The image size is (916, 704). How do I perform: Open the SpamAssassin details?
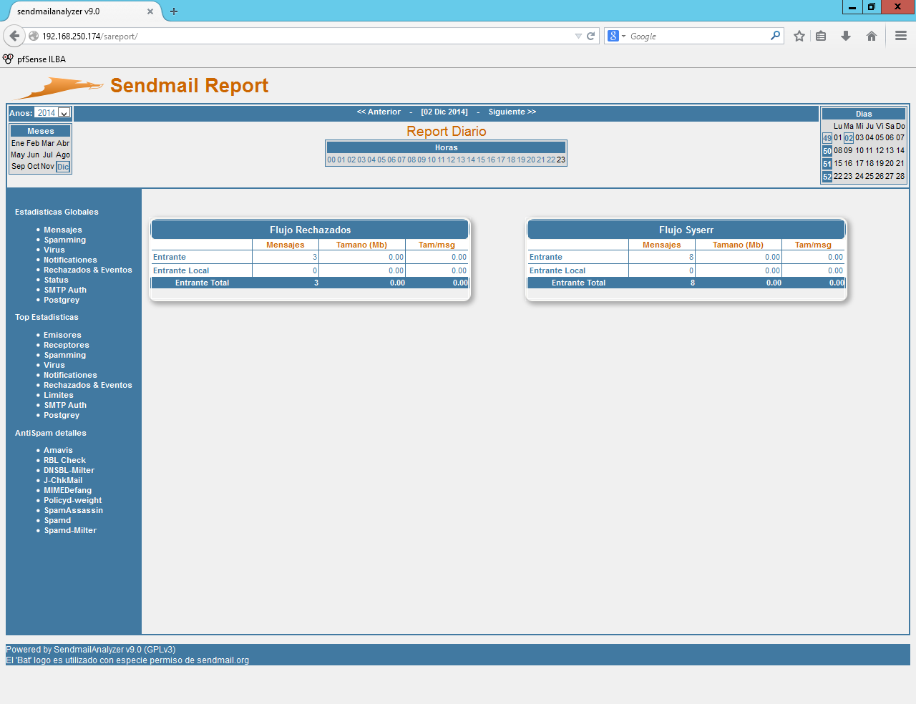[74, 510]
